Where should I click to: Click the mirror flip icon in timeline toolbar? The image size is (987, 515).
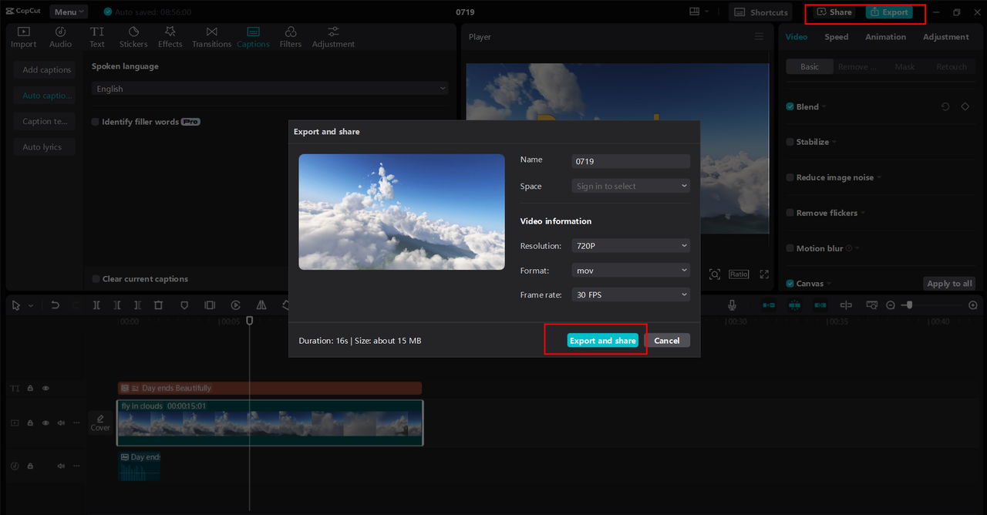pyautogui.click(x=261, y=305)
